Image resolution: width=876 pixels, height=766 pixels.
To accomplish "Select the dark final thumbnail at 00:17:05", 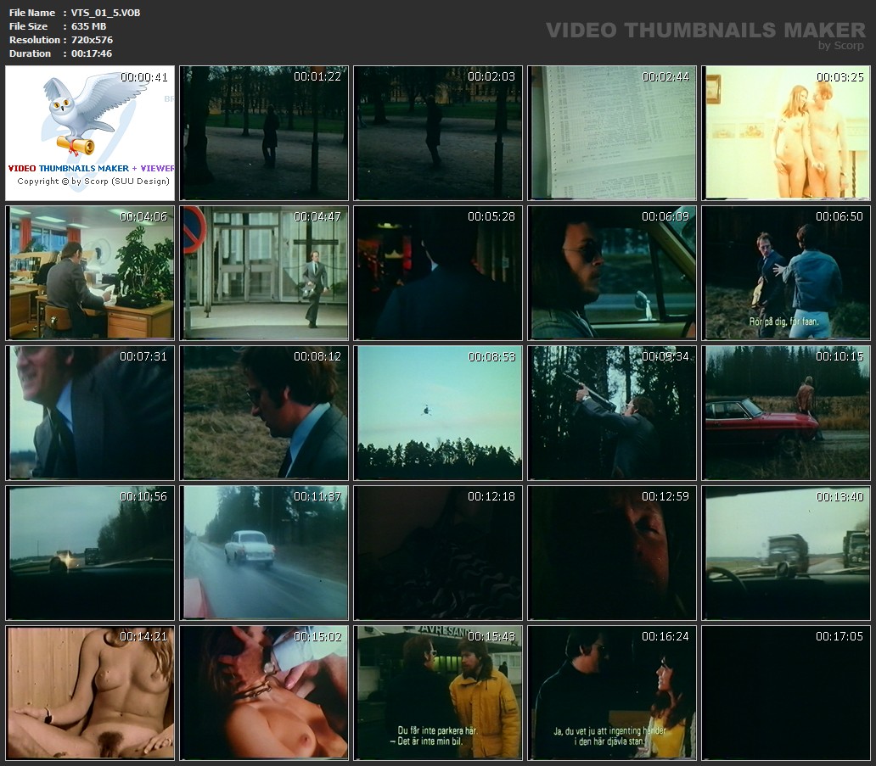I will [785, 692].
